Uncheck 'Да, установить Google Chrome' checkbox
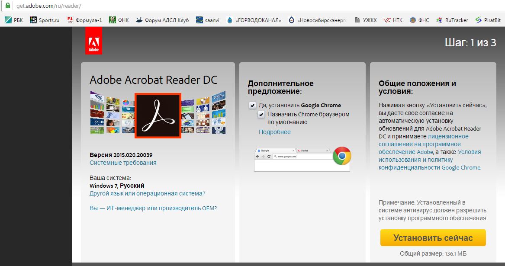The image size is (505, 266). (x=253, y=105)
